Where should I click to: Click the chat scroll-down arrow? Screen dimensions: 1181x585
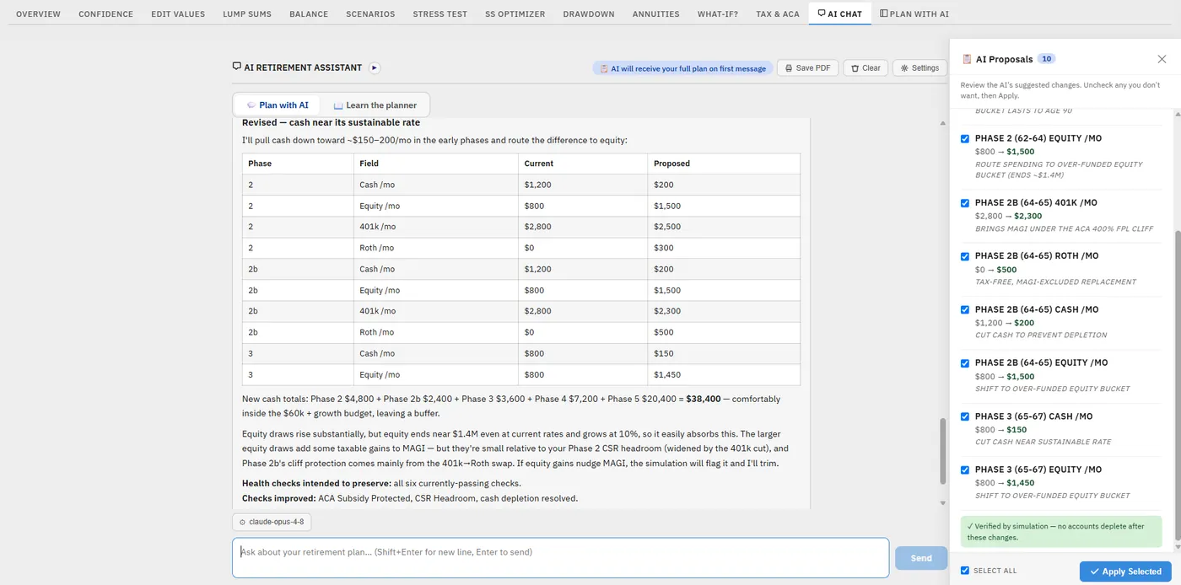943,503
